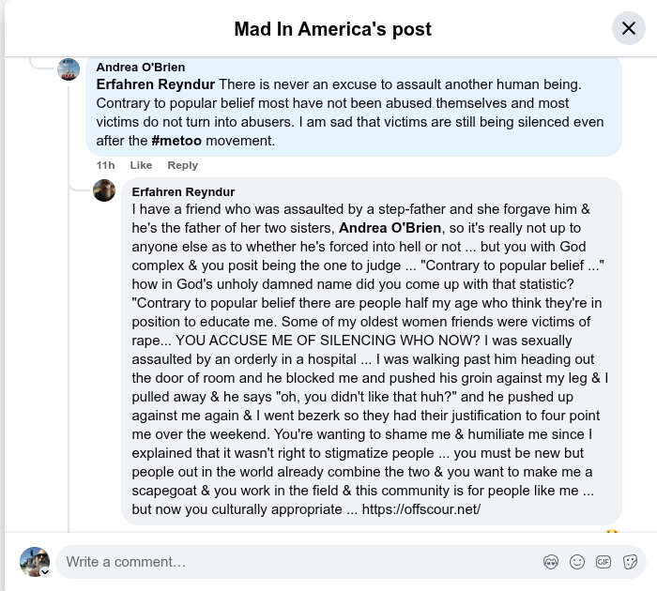The height and width of the screenshot is (591, 657).
Task: Open the 11h timestamp link
Action: point(105,165)
